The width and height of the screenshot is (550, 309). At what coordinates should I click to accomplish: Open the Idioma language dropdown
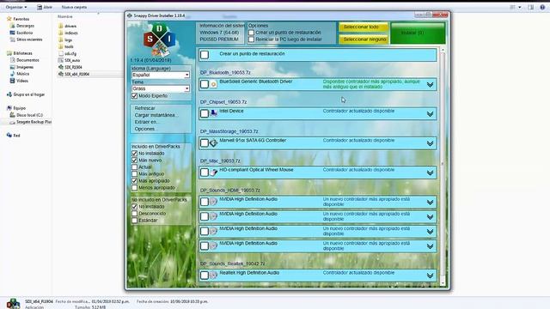click(161, 75)
